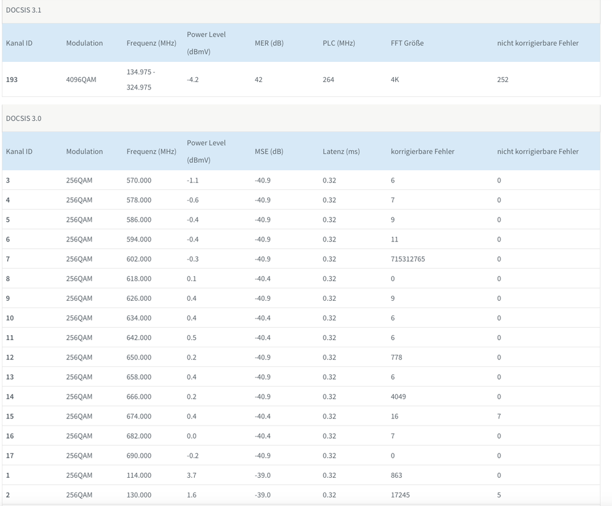Click the 17245 correctable errors value
612x506 pixels.
[400, 495]
